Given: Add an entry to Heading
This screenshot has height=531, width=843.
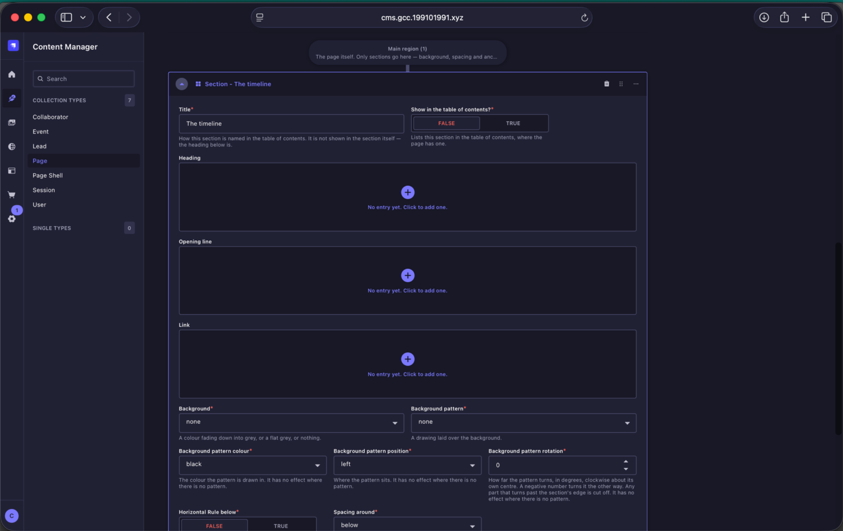Looking at the screenshot, I should coord(408,192).
